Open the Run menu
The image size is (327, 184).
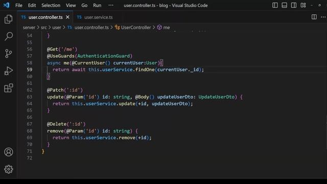click(x=97, y=6)
